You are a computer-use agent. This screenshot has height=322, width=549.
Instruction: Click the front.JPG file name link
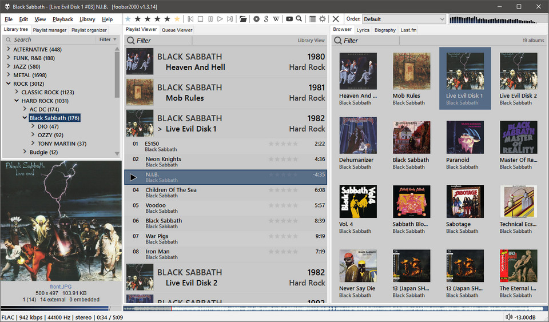coord(61,287)
